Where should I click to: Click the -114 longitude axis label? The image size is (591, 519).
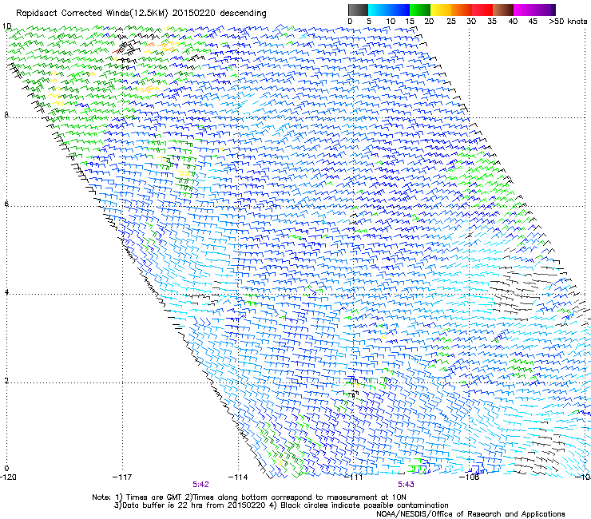tap(238, 477)
